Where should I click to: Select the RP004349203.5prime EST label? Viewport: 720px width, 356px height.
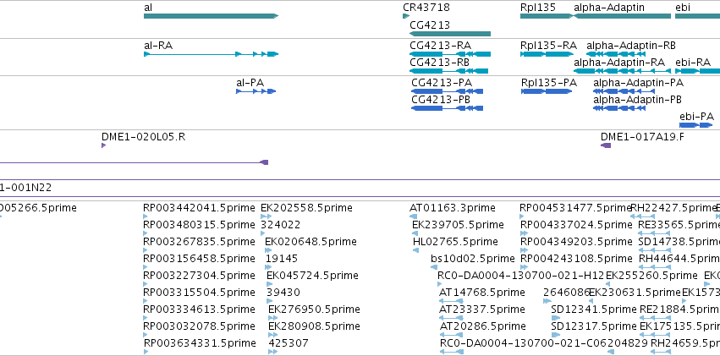pos(576,242)
